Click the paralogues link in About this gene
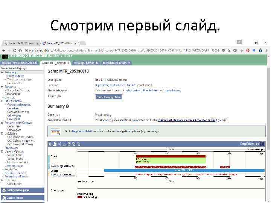Screen dimensions: 271x203 [x=172, y=91]
